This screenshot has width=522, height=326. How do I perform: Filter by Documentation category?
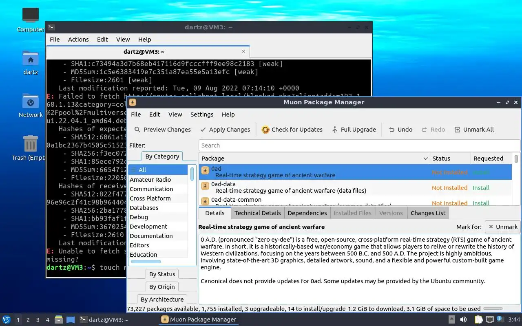tap(158, 236)
